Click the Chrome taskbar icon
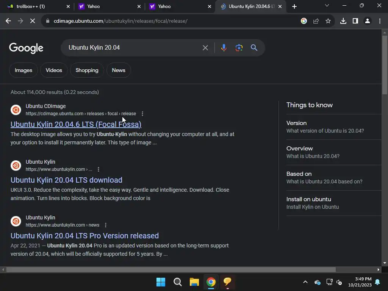This screenshot has width=388, height=291. click(211, 282)
